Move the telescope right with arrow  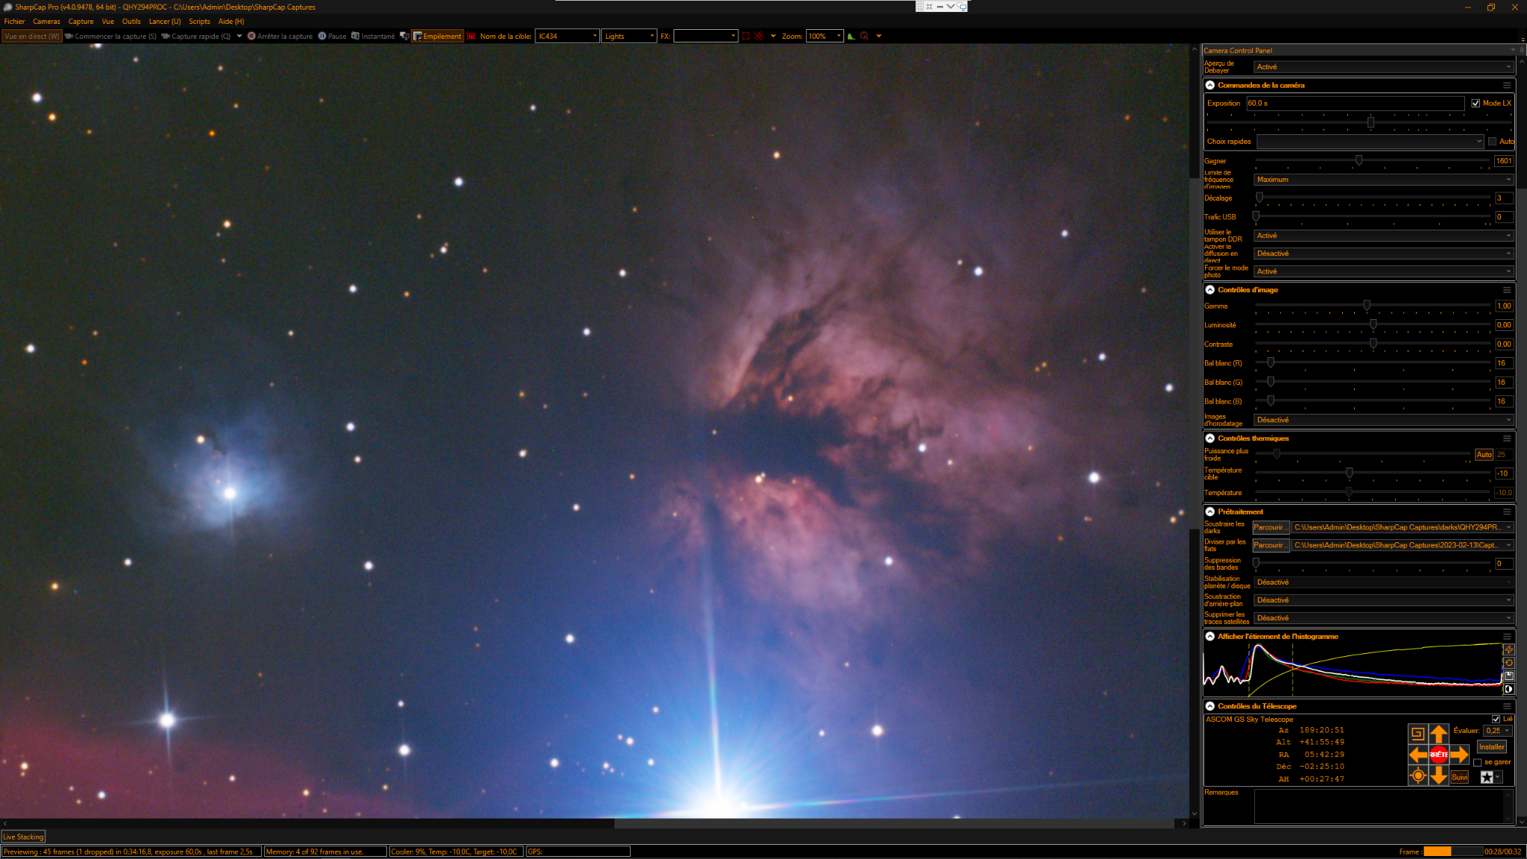point(1459,755)
